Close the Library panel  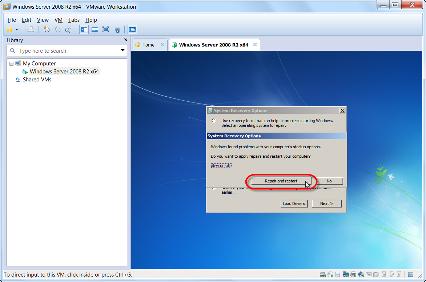point(125,40)
